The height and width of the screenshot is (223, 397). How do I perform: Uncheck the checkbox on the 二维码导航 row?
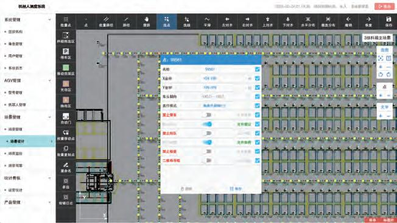pyautogui.click(x=258, y=161)
